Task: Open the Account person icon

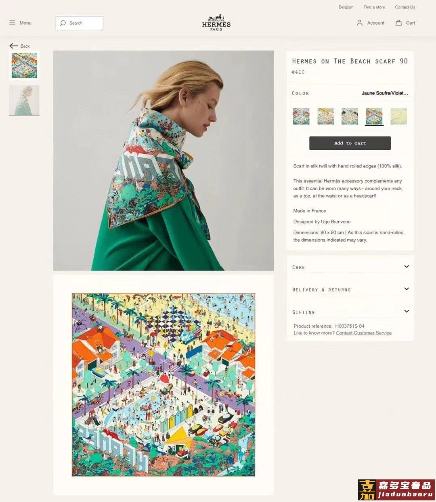Action: pyautogui.click(x=360, y=23)
